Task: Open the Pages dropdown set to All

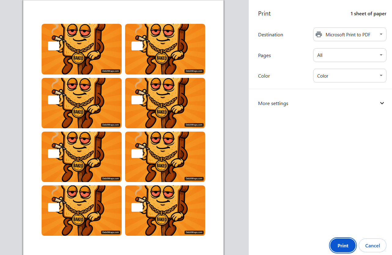Action: tap(349, 55)
